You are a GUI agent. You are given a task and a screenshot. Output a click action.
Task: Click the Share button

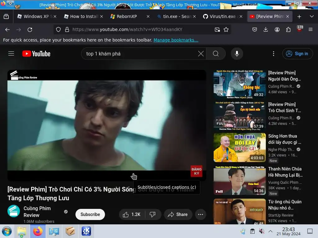178,214
